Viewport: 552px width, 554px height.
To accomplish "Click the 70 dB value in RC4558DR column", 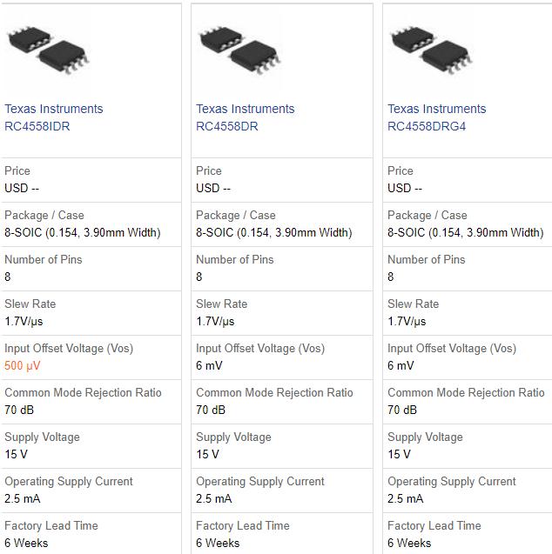I will [x=210, y=410].
